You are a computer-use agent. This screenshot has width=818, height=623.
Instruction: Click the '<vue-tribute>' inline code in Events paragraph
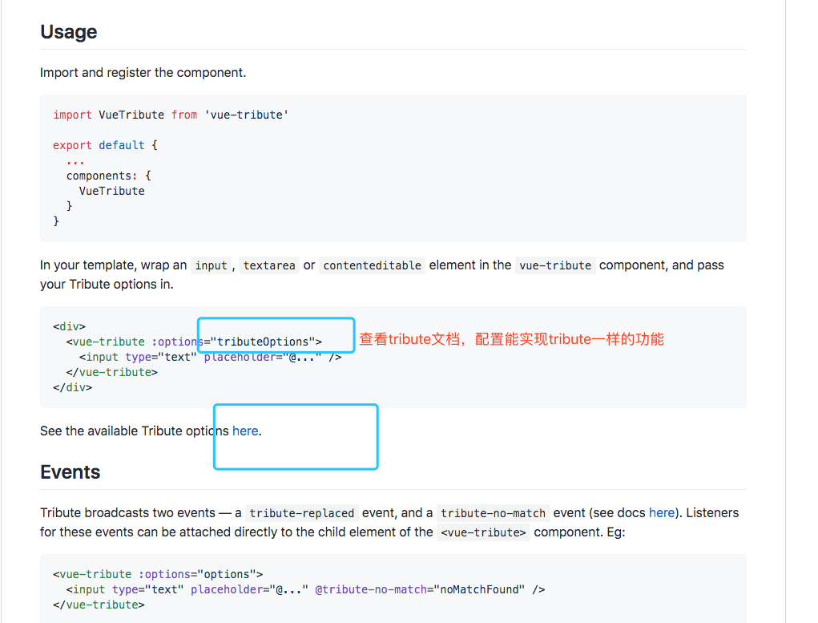point(483,532)
